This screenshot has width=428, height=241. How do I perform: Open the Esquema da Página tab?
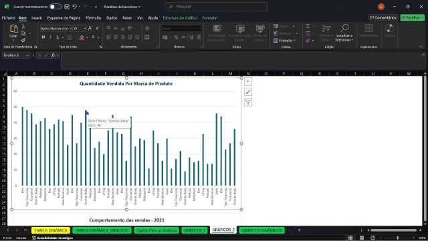[x=64, y=18]
